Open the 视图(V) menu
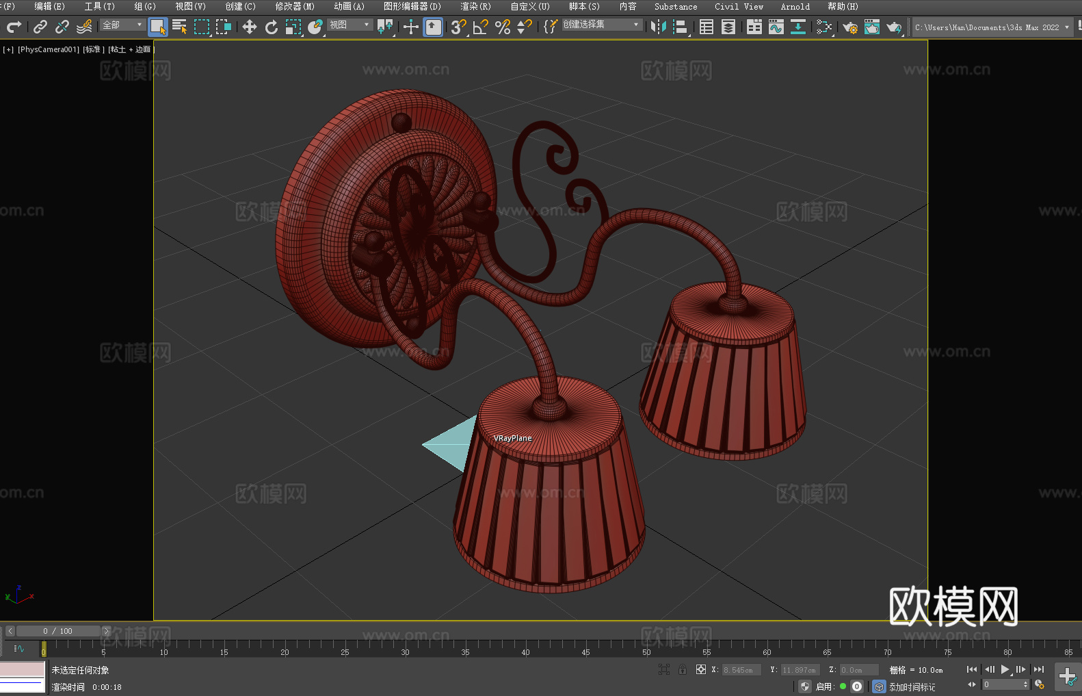This screenshot has width=1082, height=696. [190, 6]
